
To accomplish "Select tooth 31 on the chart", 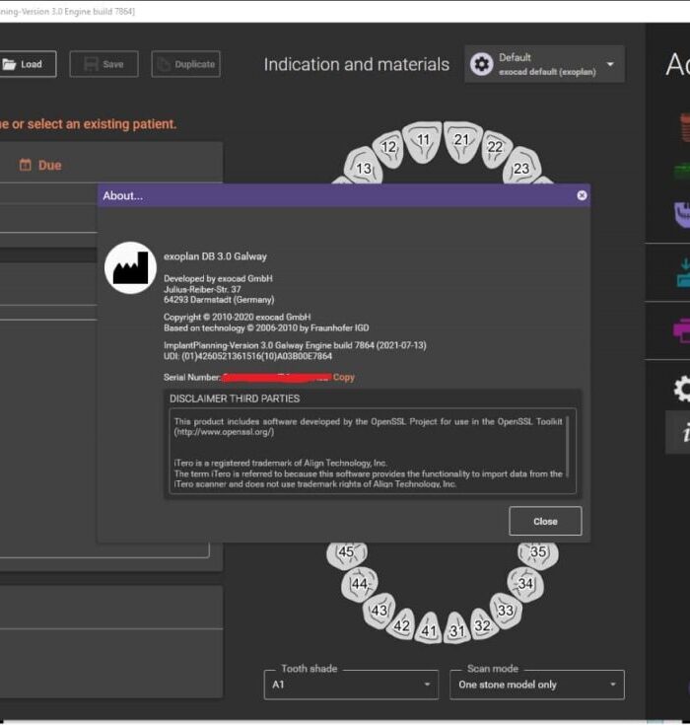I will tap(457, 629).
